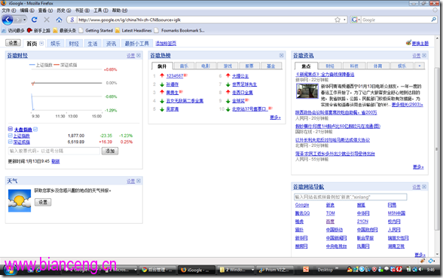
Task: Click the minus icon beside 深证成指
Action: click(x=11, y=142)
